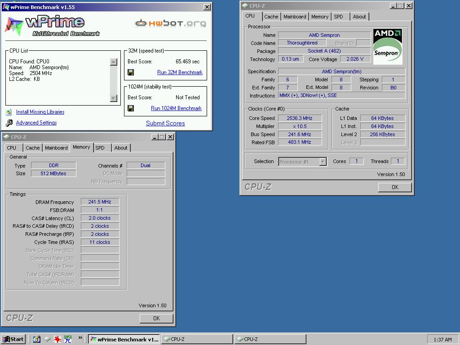Click the Bus Speed value 241.6 MHz

coord(300,134)
